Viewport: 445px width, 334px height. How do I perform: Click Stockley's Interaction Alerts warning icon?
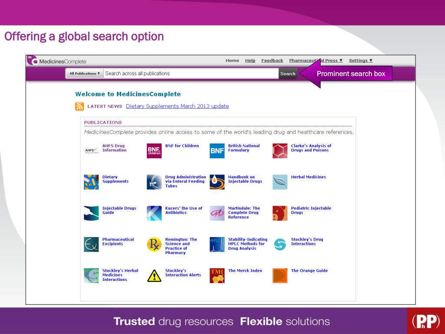point(154,275)
